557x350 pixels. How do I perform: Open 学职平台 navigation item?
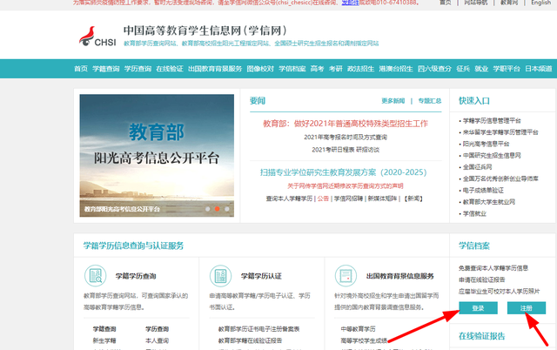pos(507,69)
